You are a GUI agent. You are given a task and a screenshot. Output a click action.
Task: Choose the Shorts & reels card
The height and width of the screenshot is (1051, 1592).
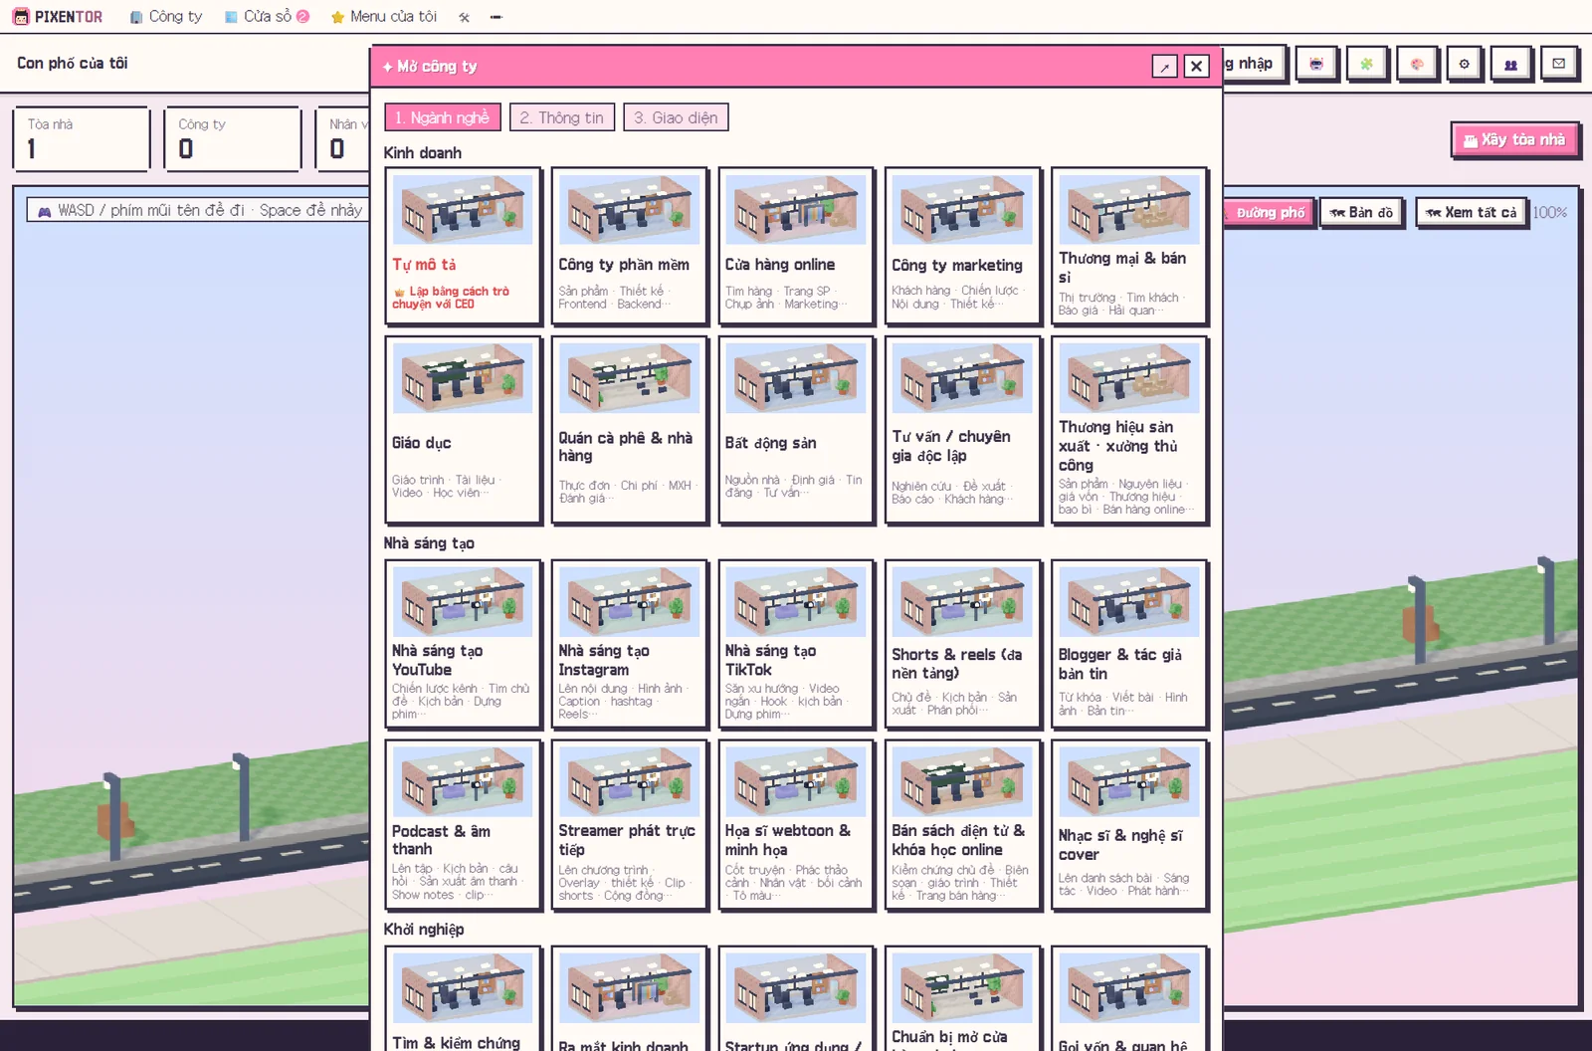coord(963,644)
